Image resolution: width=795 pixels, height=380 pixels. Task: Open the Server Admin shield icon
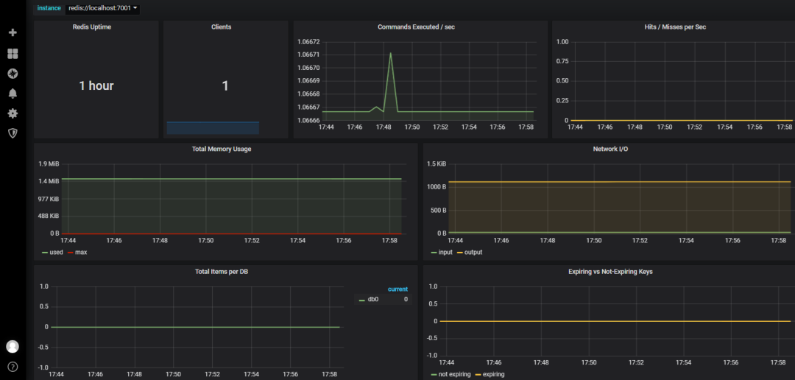[x=13, y=133]
